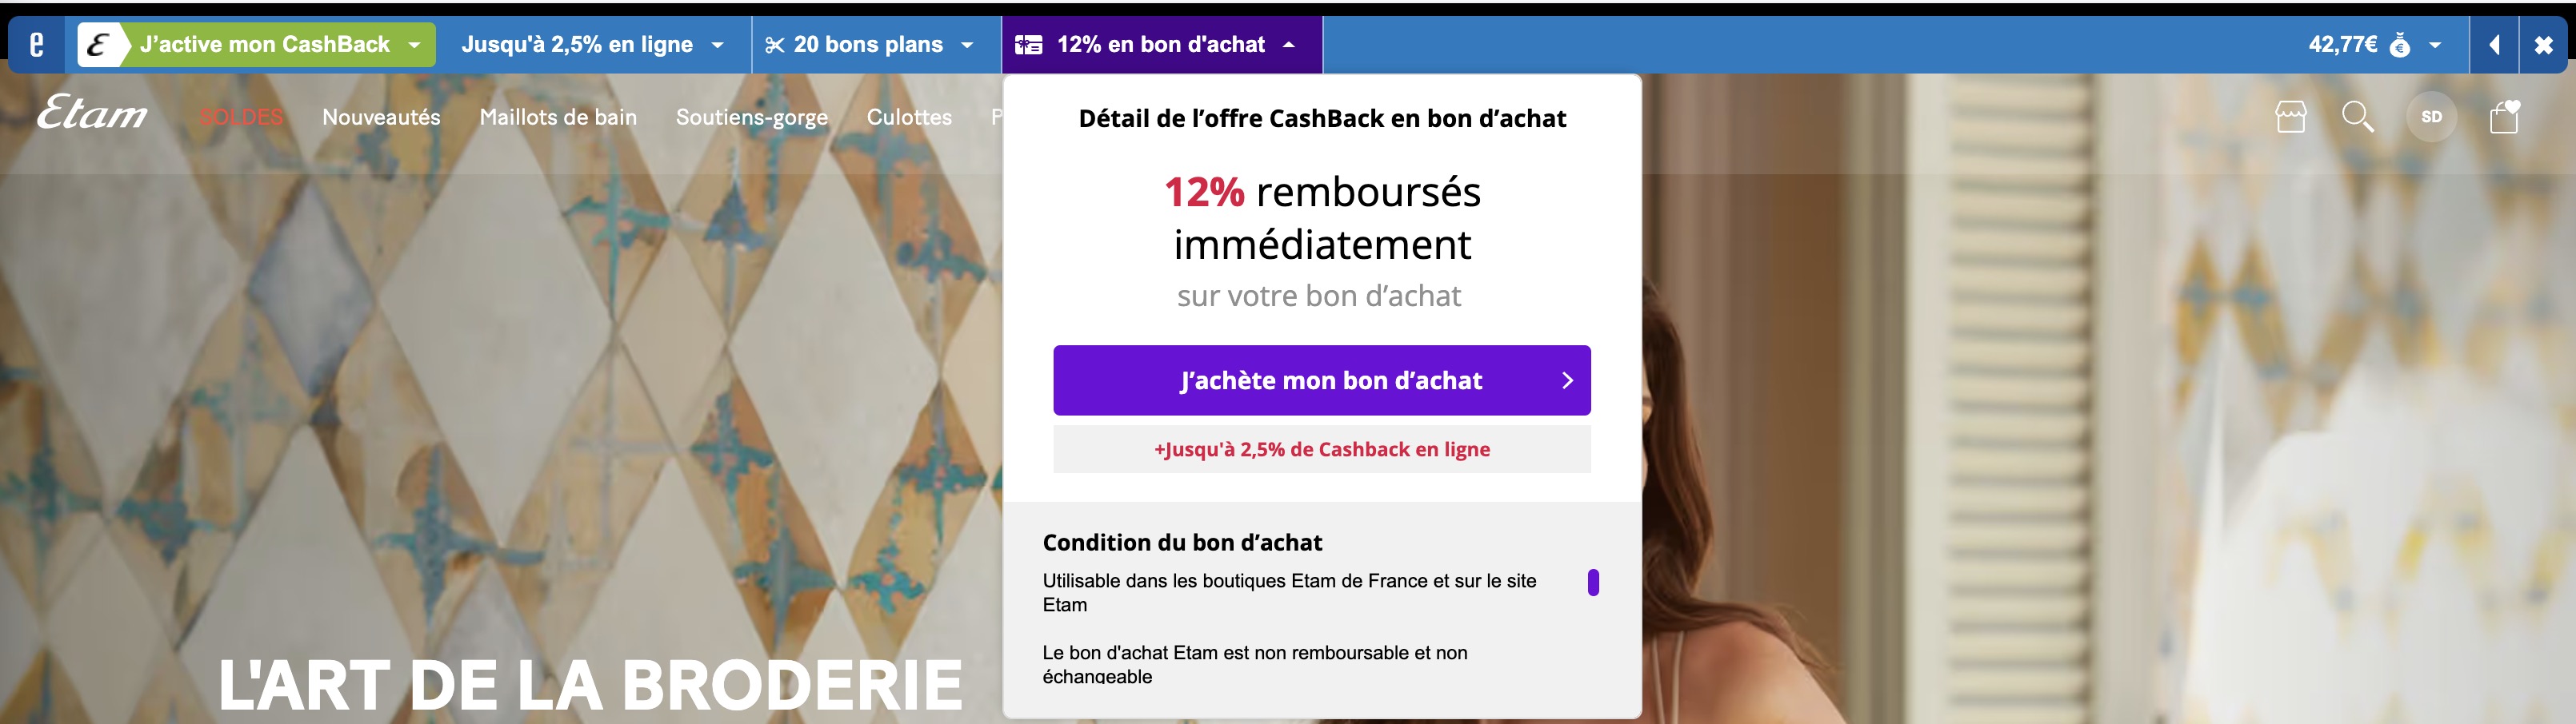The width and height of the screenshot is (2576, 724).
Task: Open the Nouveautés menu item
Action: pos(381,117)
